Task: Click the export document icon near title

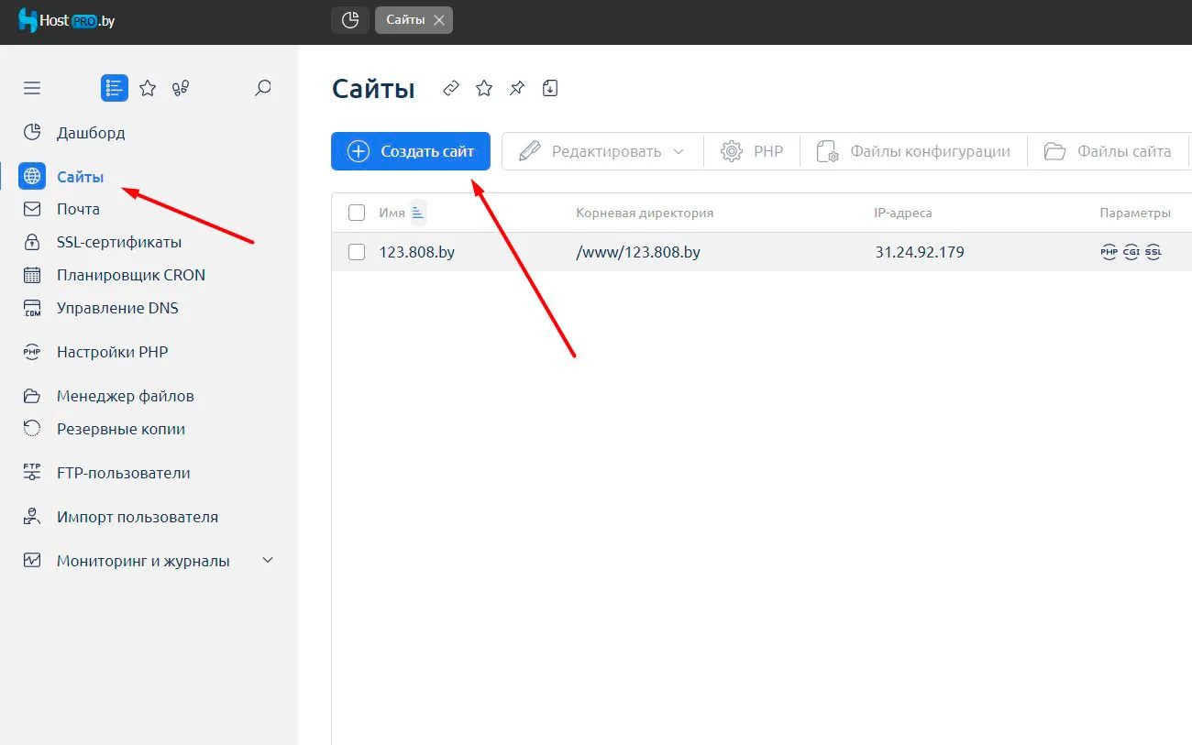Action: click(550, 88)
